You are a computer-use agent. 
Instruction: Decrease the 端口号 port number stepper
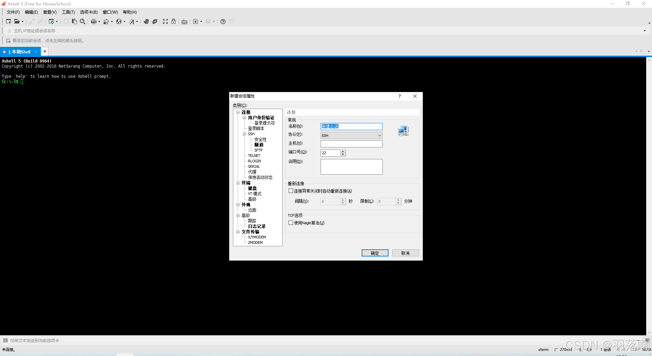coord(343,155)
